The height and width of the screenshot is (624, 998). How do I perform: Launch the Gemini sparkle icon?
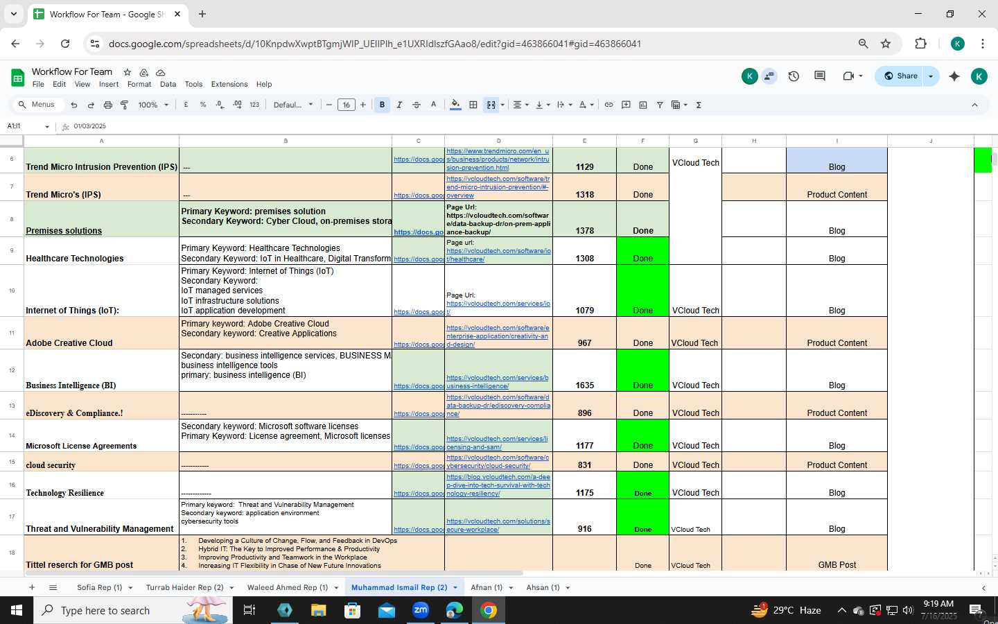[x=954, y=76]
